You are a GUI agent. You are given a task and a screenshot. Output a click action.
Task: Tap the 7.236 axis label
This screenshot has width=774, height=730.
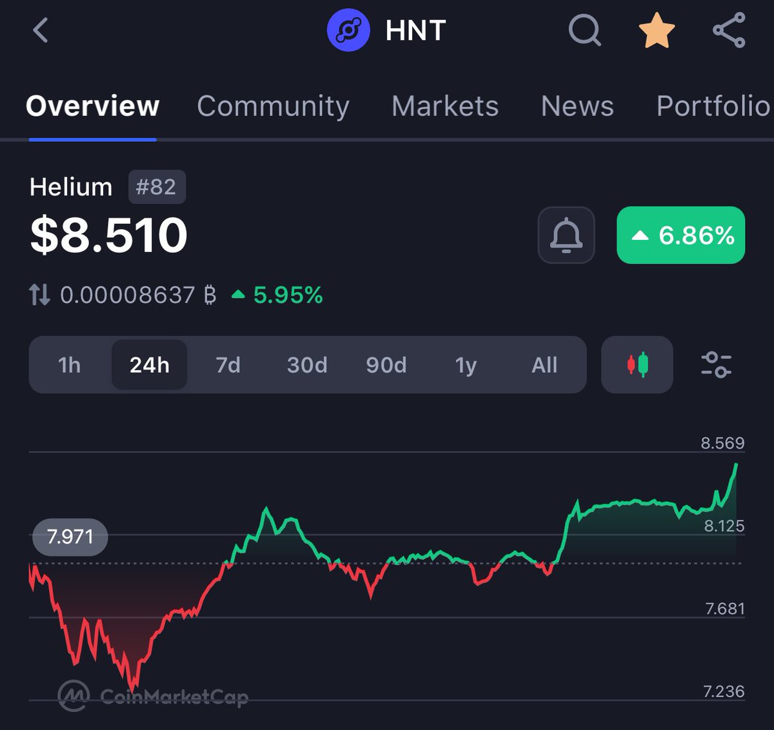[x=724, y=691]
